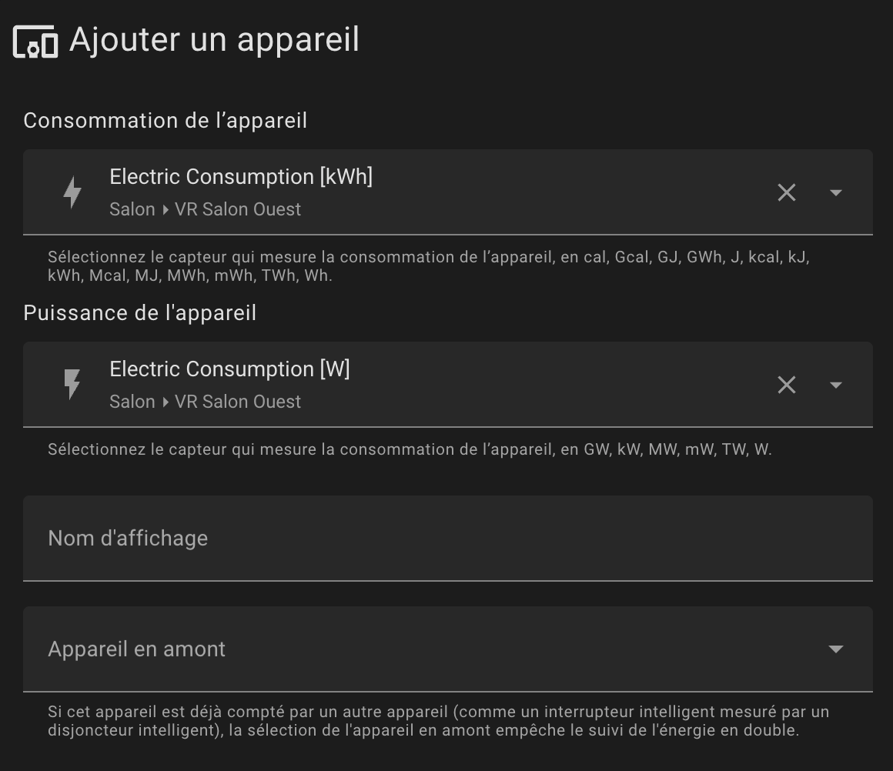
Task: Click Salon VR Salon Ouest under W sensor
Action: [x=205, y=402]
